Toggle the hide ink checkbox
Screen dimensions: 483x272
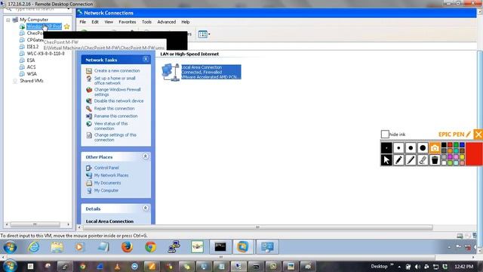[385, 134]
